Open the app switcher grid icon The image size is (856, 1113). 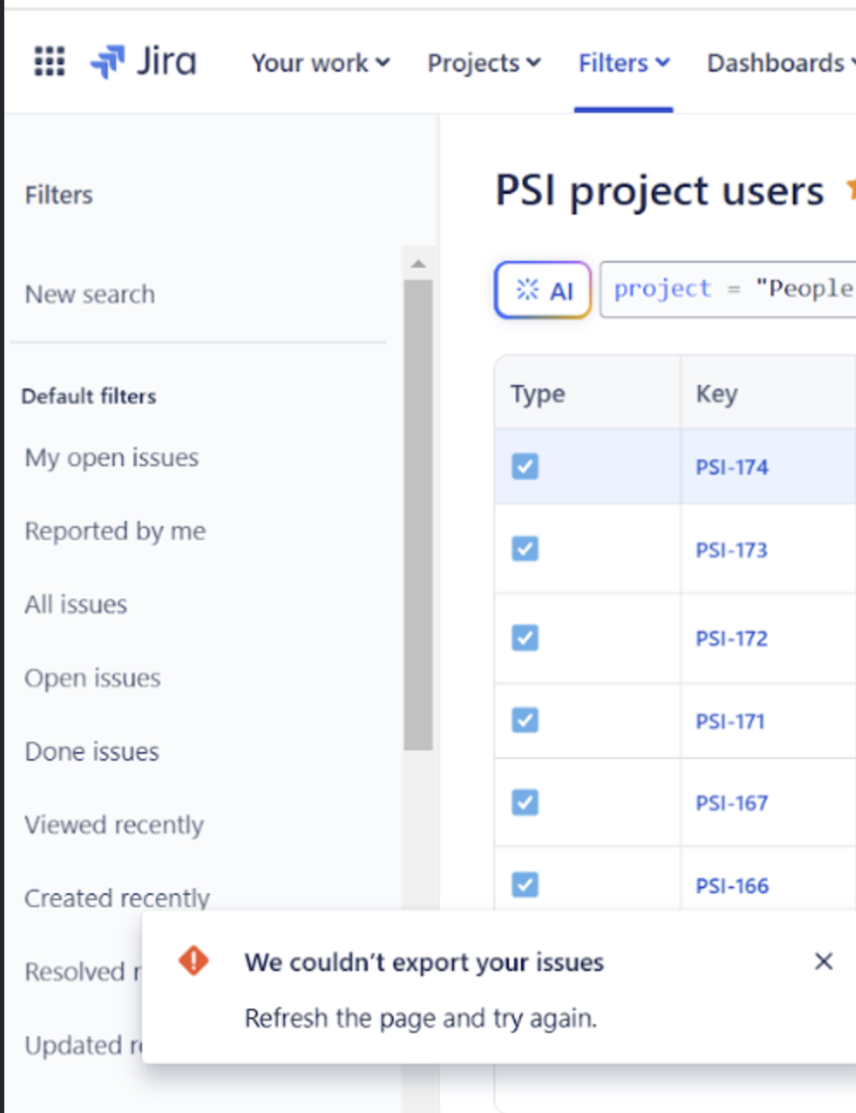pyautogui.click(x=49, y=61)
